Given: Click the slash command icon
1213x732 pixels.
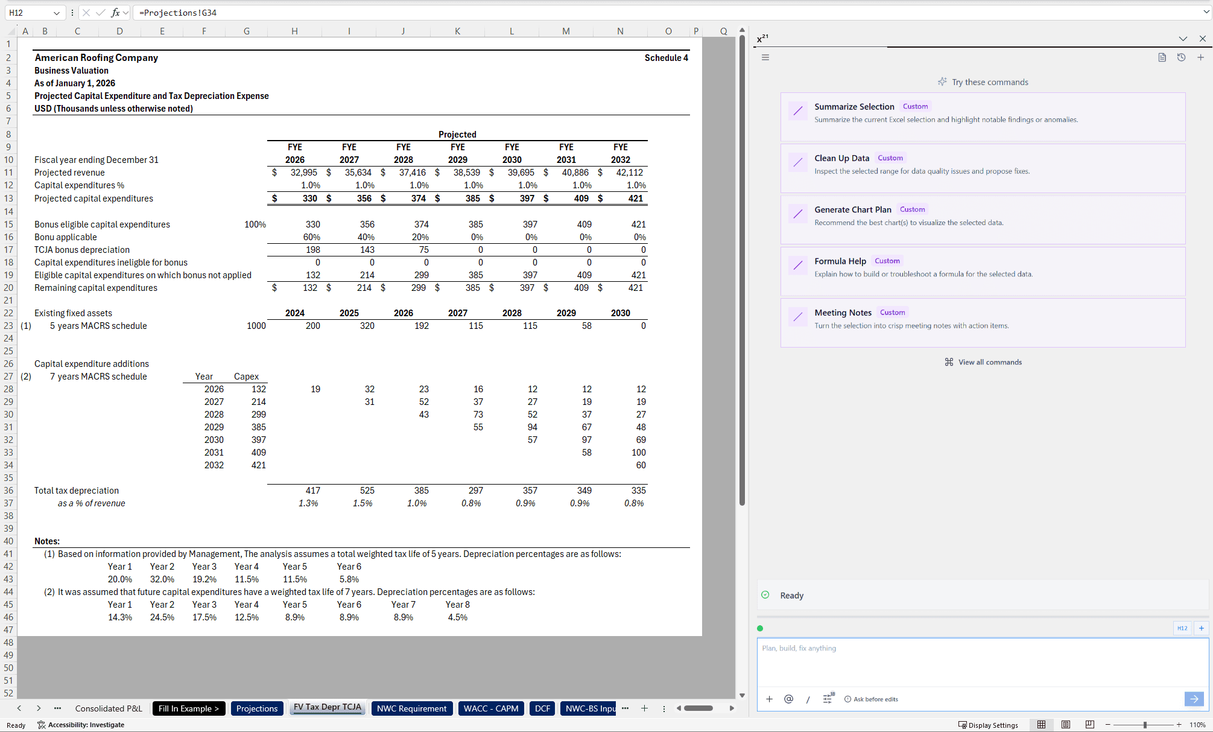Looking at the screenshot, I should (x=808, y=699).
